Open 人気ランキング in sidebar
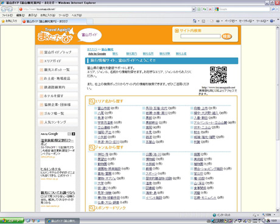The image size is (280, 224). [58, 122]
